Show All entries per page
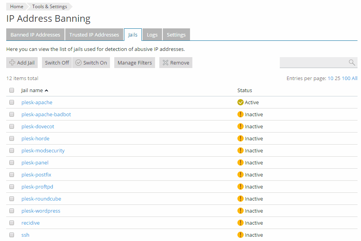Screen dimensions: 361x241 tap(354, 79)
